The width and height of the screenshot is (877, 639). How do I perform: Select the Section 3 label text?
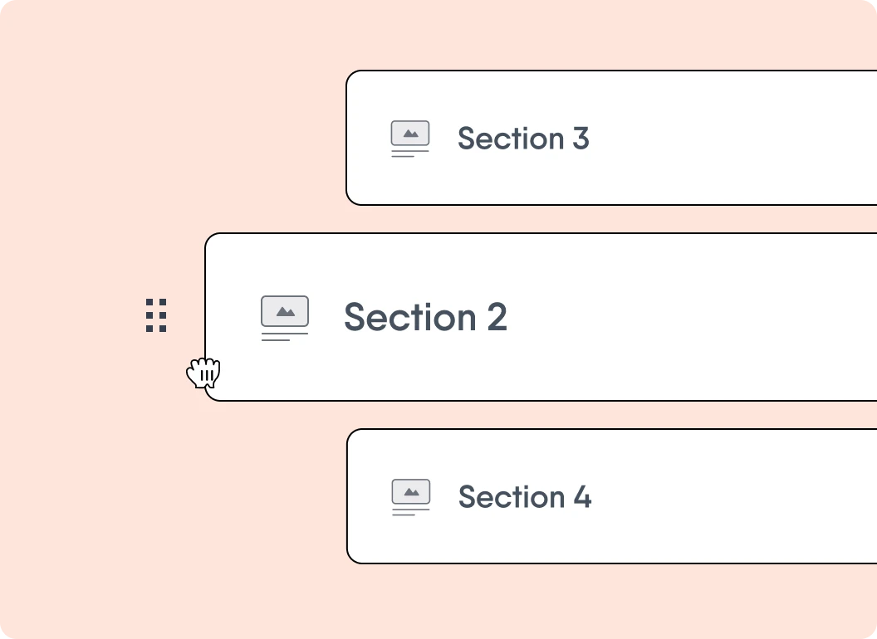coord(523,139)
